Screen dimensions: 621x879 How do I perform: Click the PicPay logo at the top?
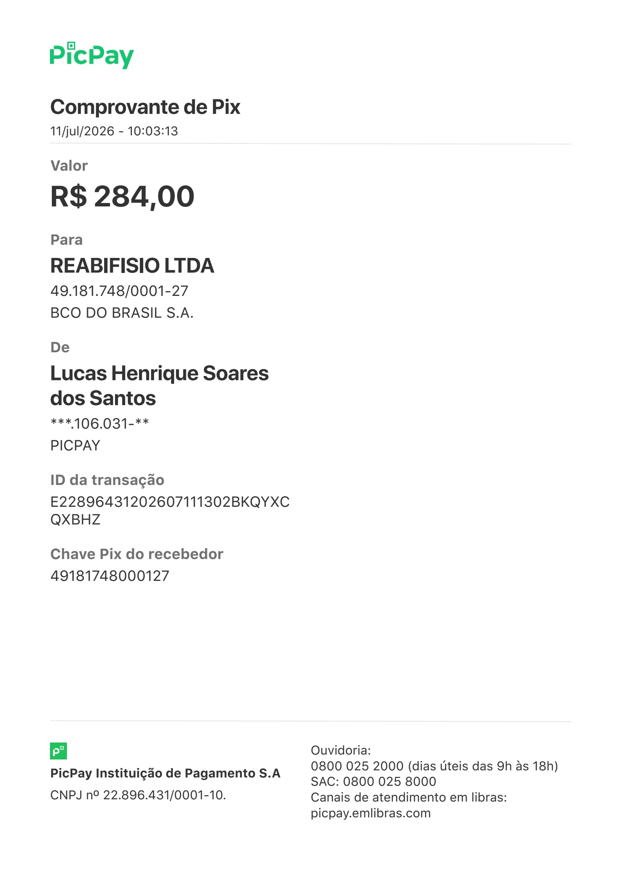pos(92,56)
